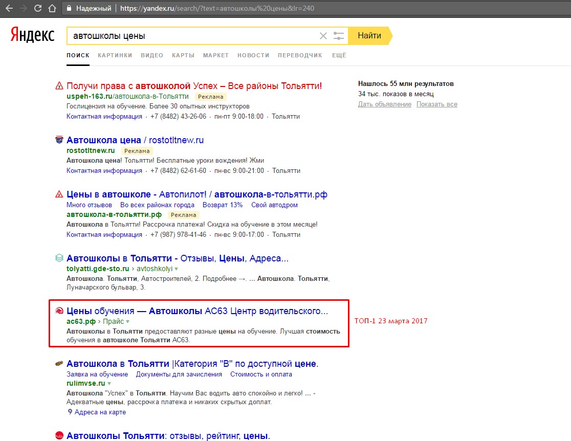The width and height of the screenshot is (571, 441).
Task: Open advanced search settings sliders icon
Action: (x=338, y=36)
